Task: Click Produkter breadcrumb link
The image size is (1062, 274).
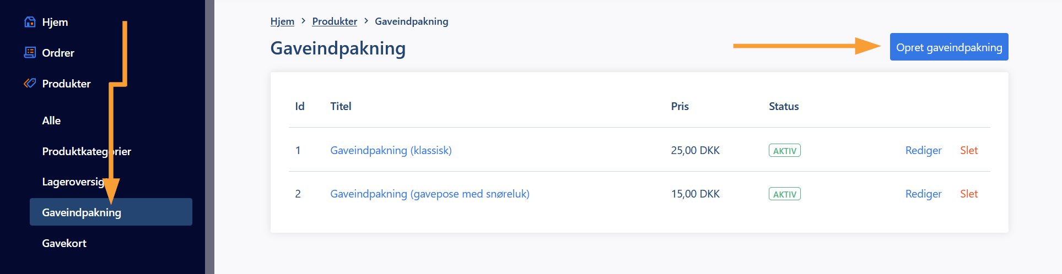Action: click(335, 21)
